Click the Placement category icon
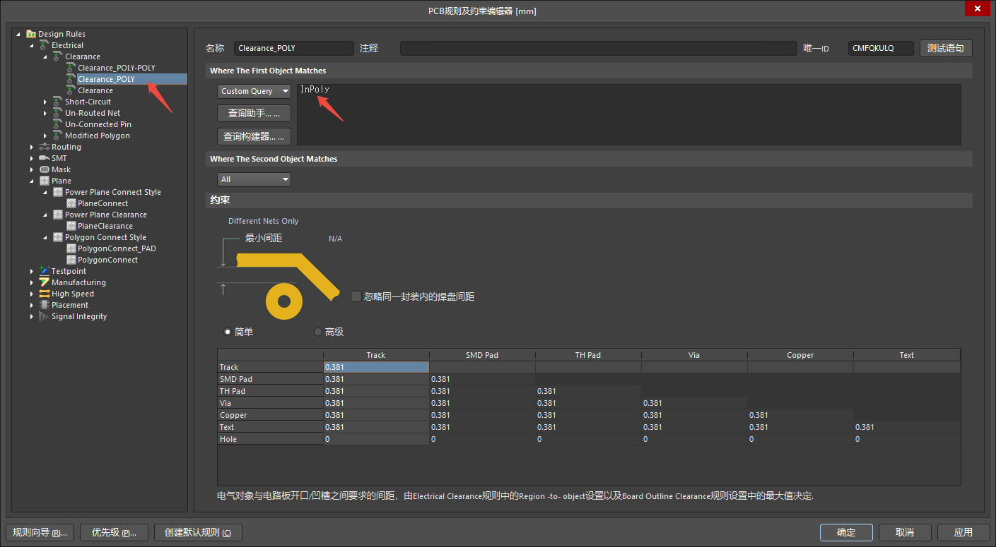Viewport: 996px width, 547px height. pyautogui.click(x=45, y=305)
